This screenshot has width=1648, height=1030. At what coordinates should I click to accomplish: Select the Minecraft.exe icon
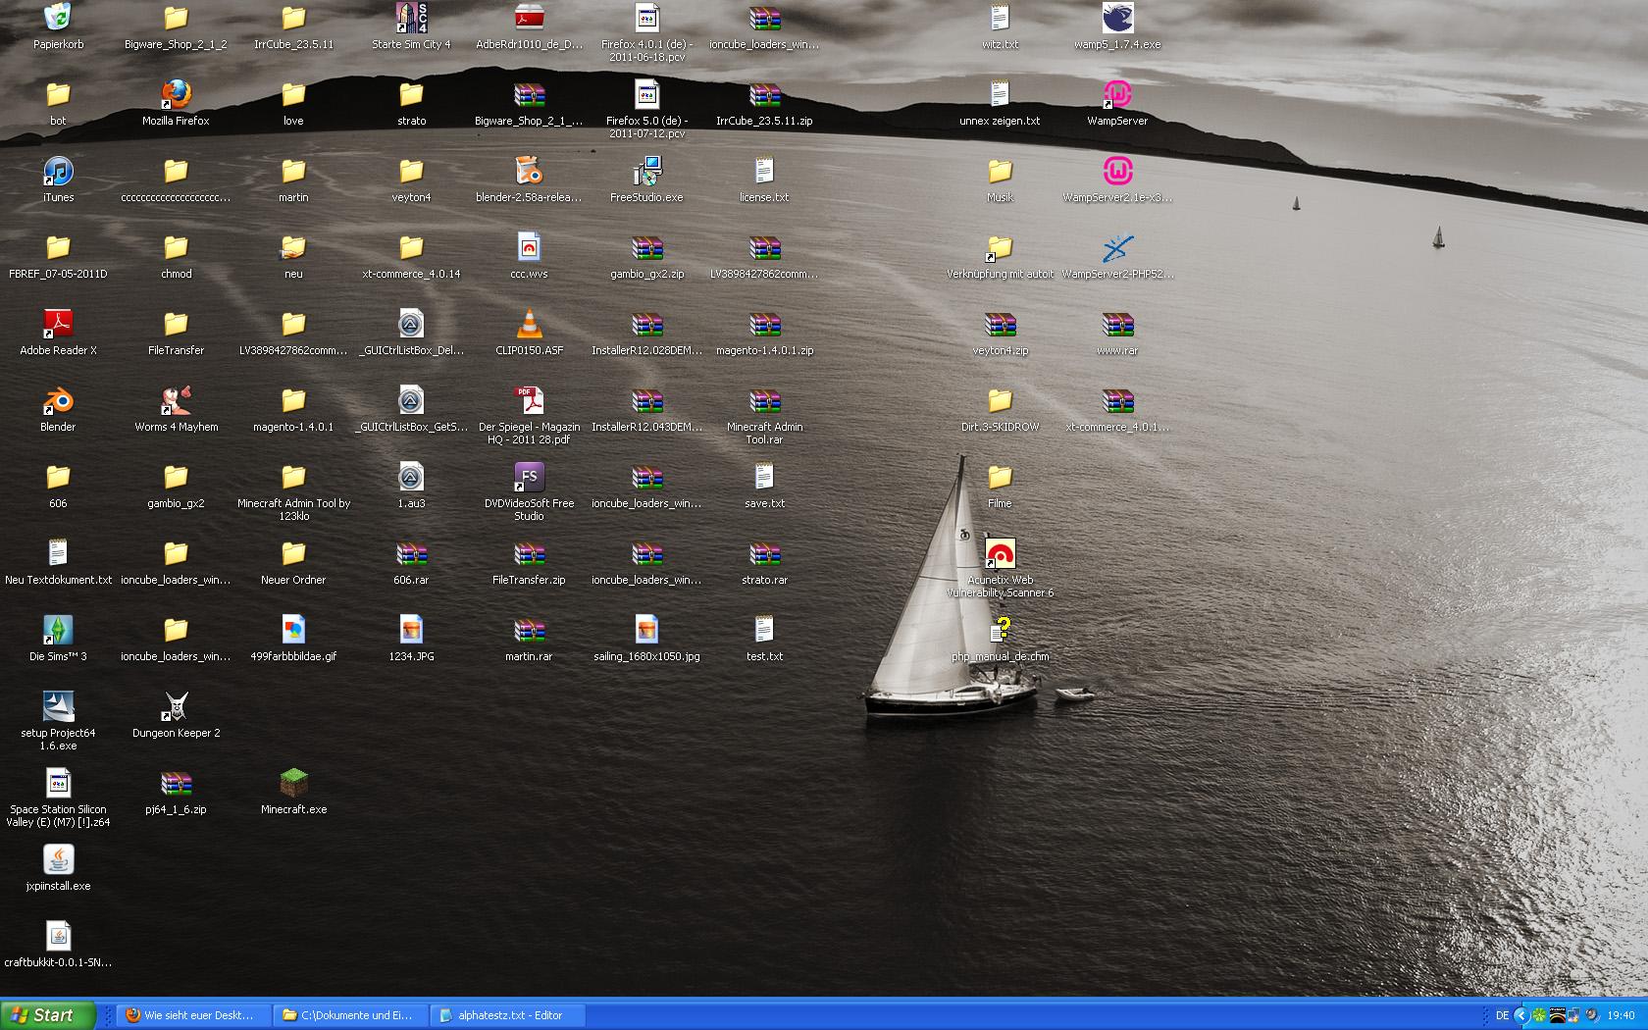tap(293, 784)
